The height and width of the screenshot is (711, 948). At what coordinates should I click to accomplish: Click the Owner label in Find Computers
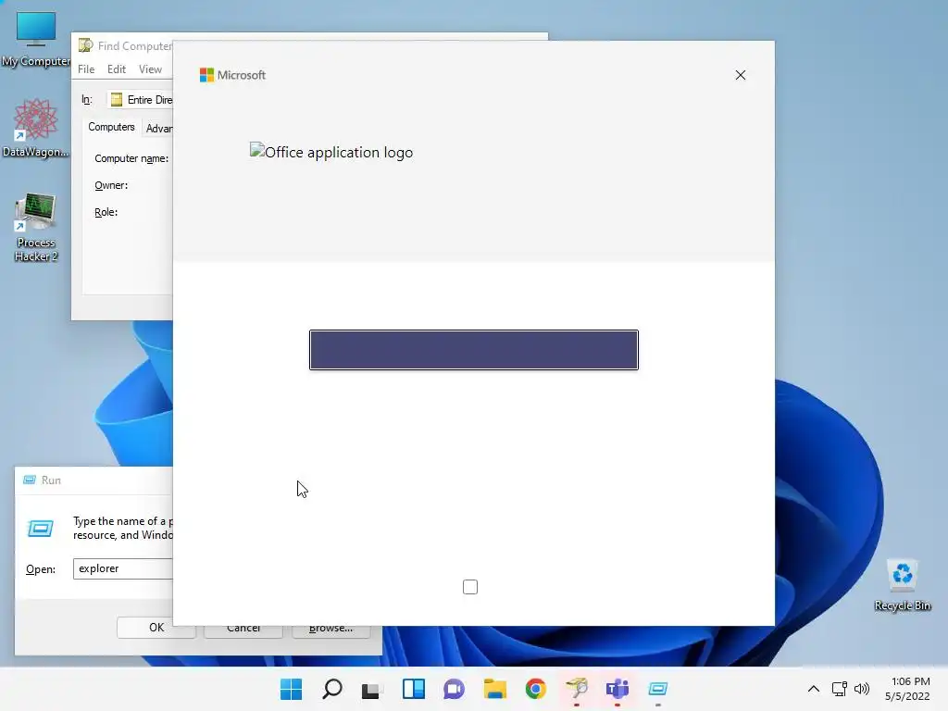(x=111, y=185)
